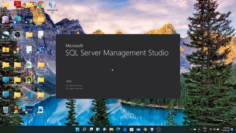Open the This PC monitor icon
The width and height of the screenshot is (236, 133).
pos(6,80)
